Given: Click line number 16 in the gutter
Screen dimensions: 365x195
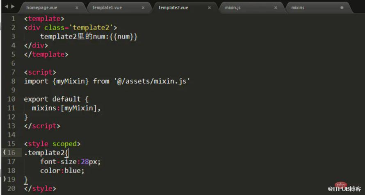Looking at the screenshot, I should coord(11,153).
